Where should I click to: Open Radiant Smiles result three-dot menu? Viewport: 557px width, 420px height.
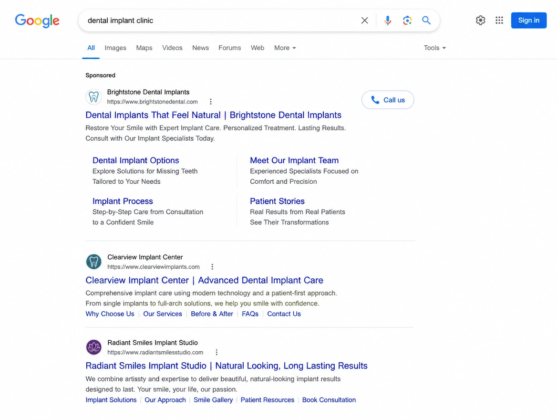[x=217, y=352]
